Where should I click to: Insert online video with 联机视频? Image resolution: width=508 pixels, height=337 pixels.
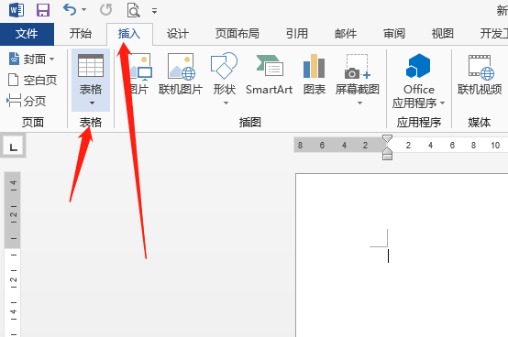click(x=480, y=75)
